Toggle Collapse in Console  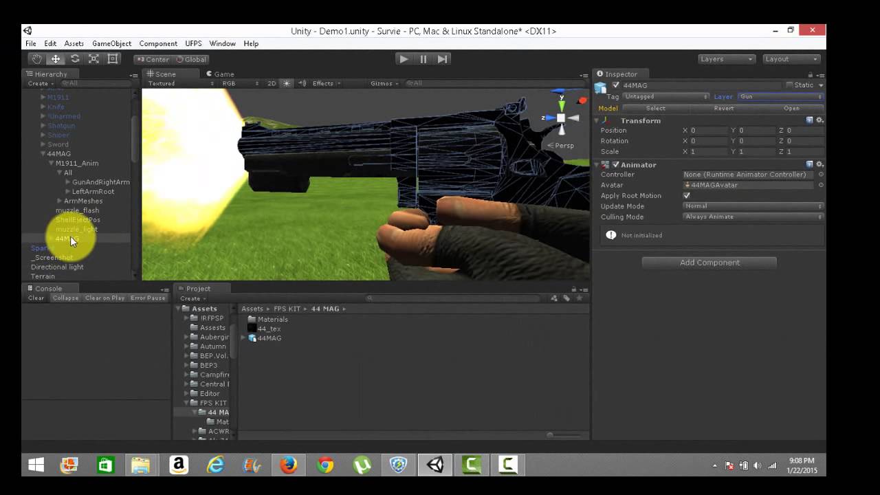(x=65, y=298)
